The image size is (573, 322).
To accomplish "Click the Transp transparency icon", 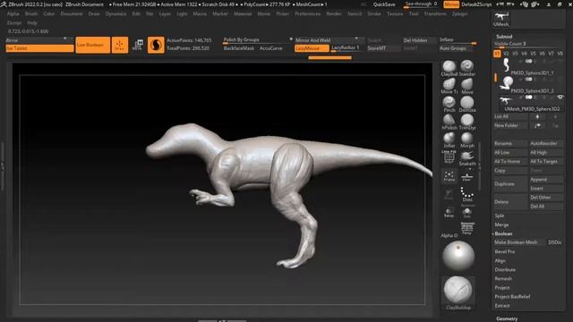I will pos(449,212).
